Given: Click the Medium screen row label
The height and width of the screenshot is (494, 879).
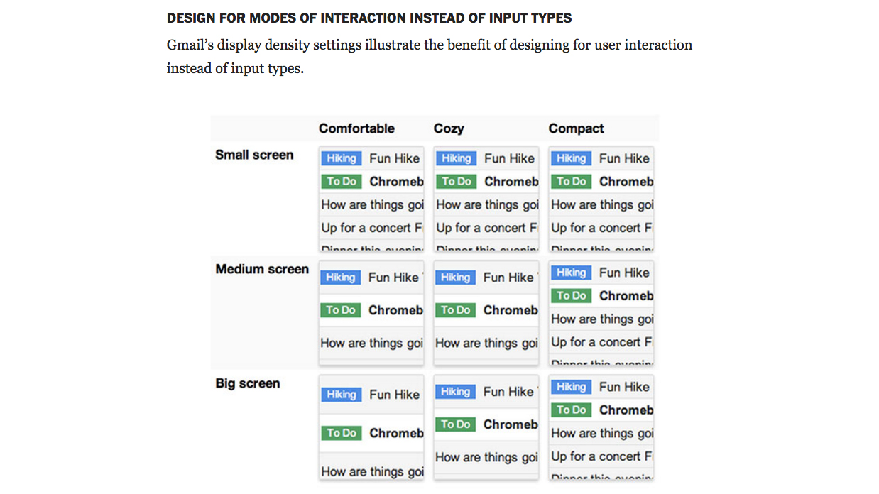Looking at the screenshot, I should pyautogui.click(x=262, y=269).
